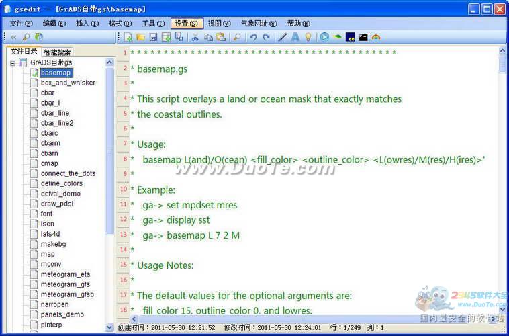Click the green leaf icon

tap(338, 36)
